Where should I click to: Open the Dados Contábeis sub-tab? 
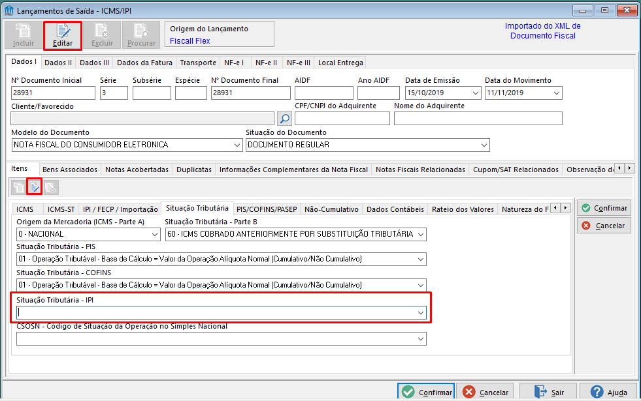(x=395, y=209)
